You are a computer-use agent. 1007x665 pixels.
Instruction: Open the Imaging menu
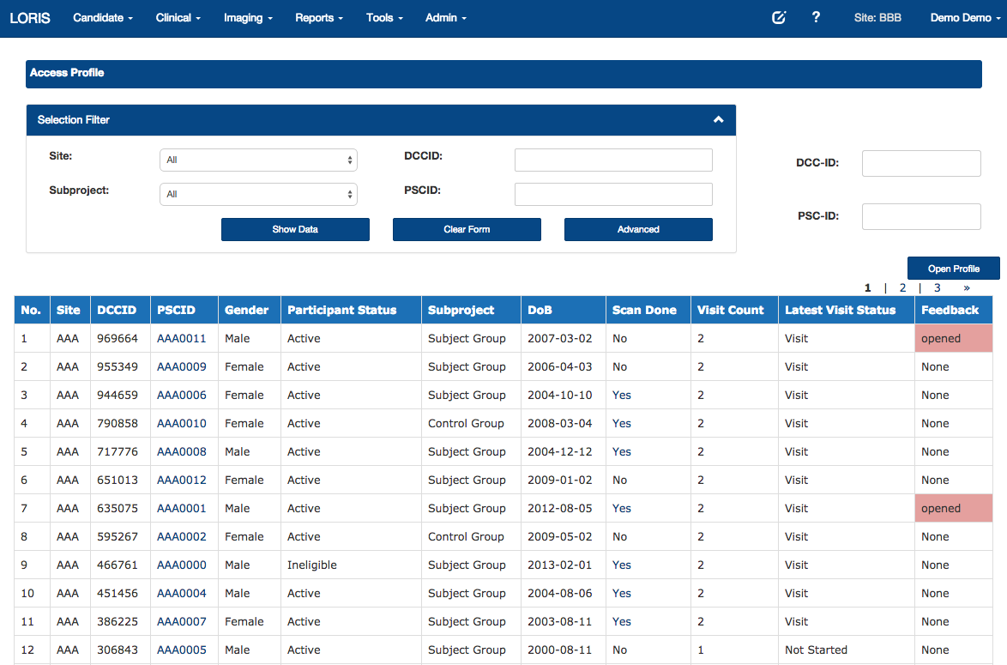[x=248, y=18]
